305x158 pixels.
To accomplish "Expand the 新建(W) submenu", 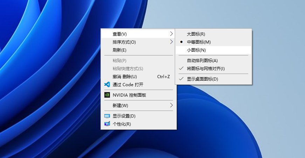I will (139, 106).
